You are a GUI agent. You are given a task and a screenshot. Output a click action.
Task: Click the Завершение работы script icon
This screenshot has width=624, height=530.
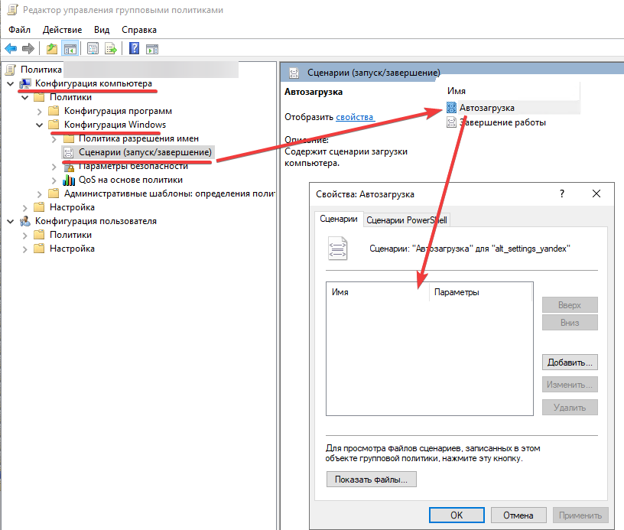pyautogui.click(x=451, y=122)
